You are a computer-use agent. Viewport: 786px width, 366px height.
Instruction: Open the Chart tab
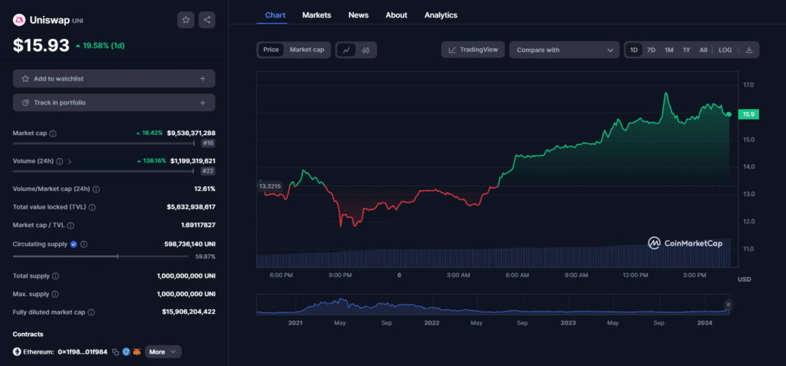276,15
